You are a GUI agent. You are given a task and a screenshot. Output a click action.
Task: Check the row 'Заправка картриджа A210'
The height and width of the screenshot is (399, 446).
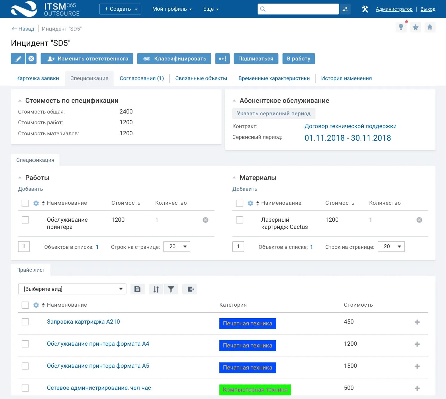(x=25, y=322)
